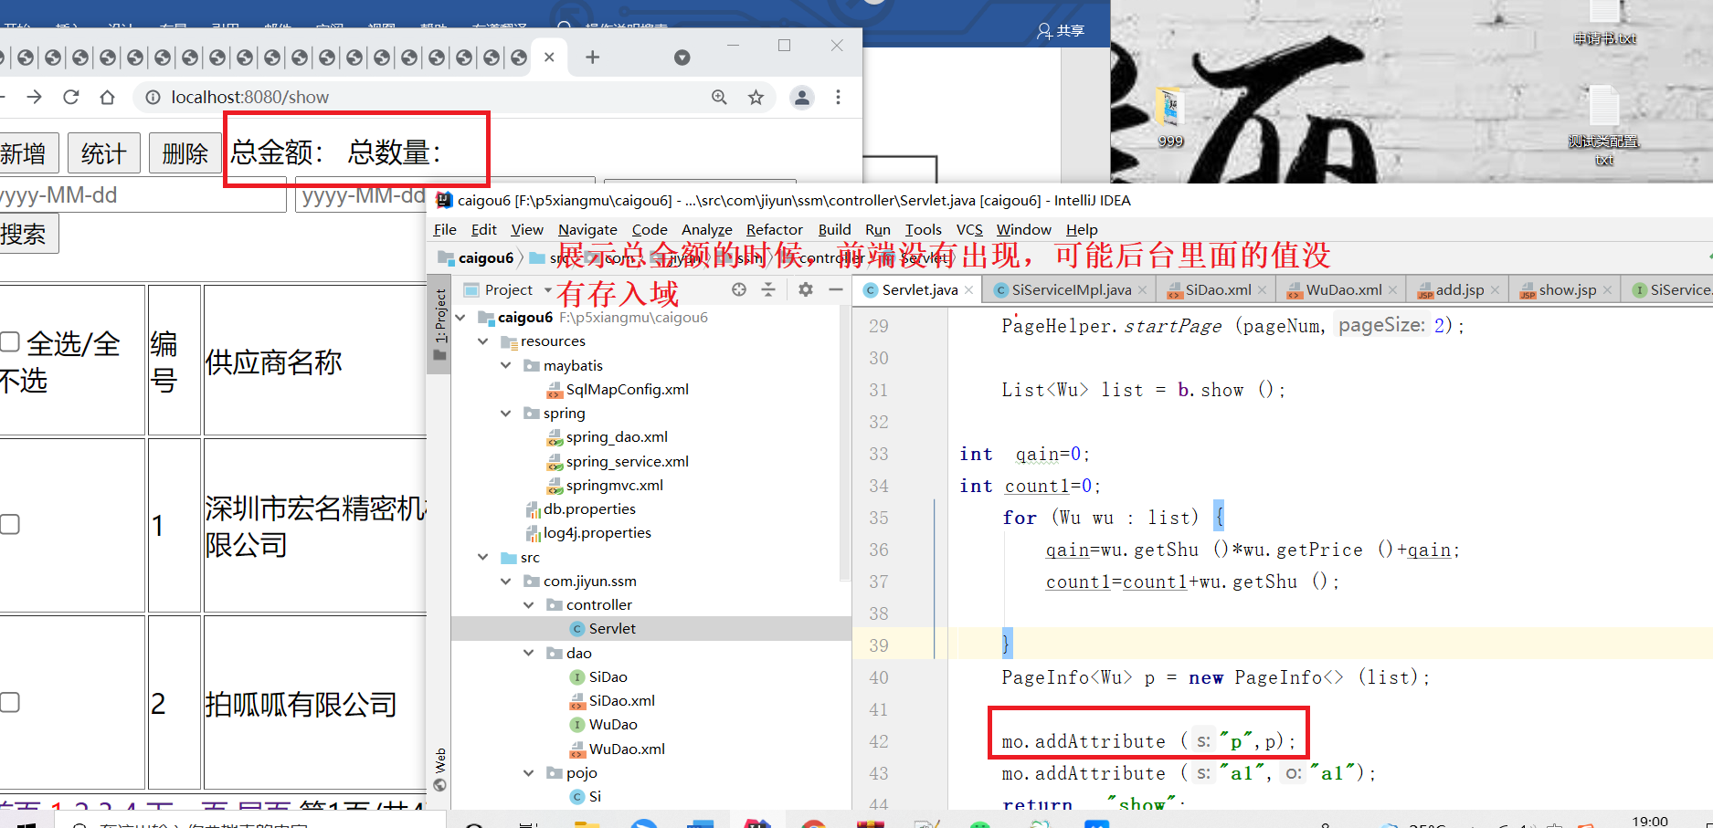
Task: Open the browser tab search dropdown
Action: click(682, 58)
